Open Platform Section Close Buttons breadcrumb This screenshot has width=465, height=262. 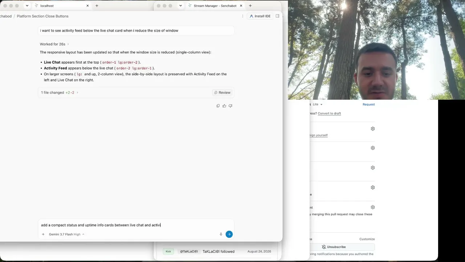pos(43,16)
